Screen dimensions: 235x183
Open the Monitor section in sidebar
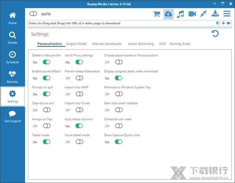(x=13, y=76)
